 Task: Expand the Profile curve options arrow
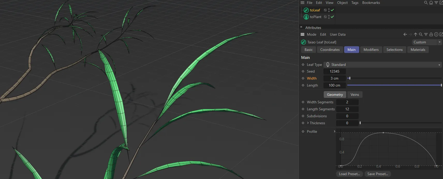(x=335, y=131)
